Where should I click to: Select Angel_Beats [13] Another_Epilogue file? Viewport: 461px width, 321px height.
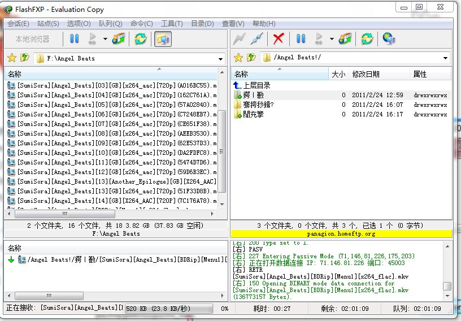pos(112,181)
